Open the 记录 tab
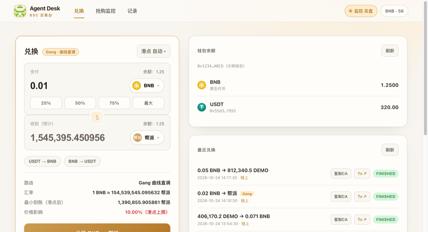 point(132,11)
